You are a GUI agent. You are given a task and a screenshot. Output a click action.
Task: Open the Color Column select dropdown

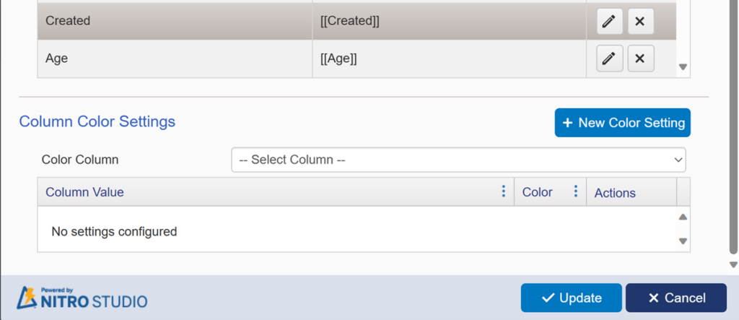[458, 160]
